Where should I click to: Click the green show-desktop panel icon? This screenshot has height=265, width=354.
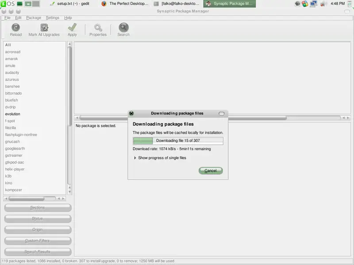19,4
